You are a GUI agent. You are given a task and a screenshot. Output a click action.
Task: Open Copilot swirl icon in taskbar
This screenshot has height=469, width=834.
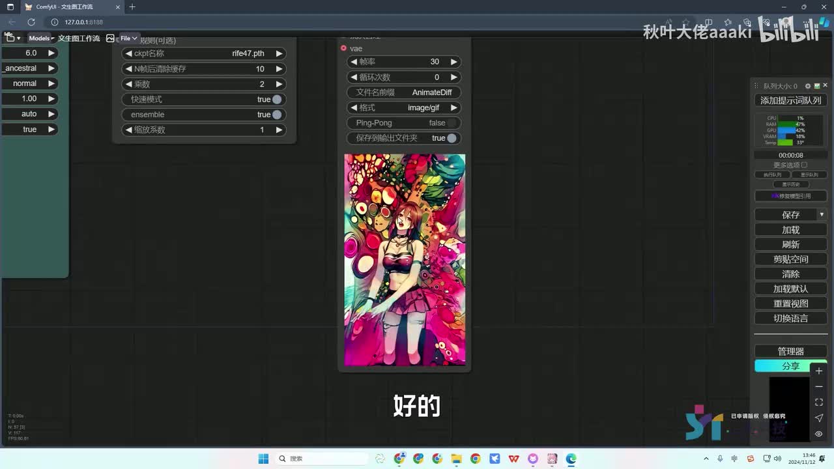click(x=380, y=459)
